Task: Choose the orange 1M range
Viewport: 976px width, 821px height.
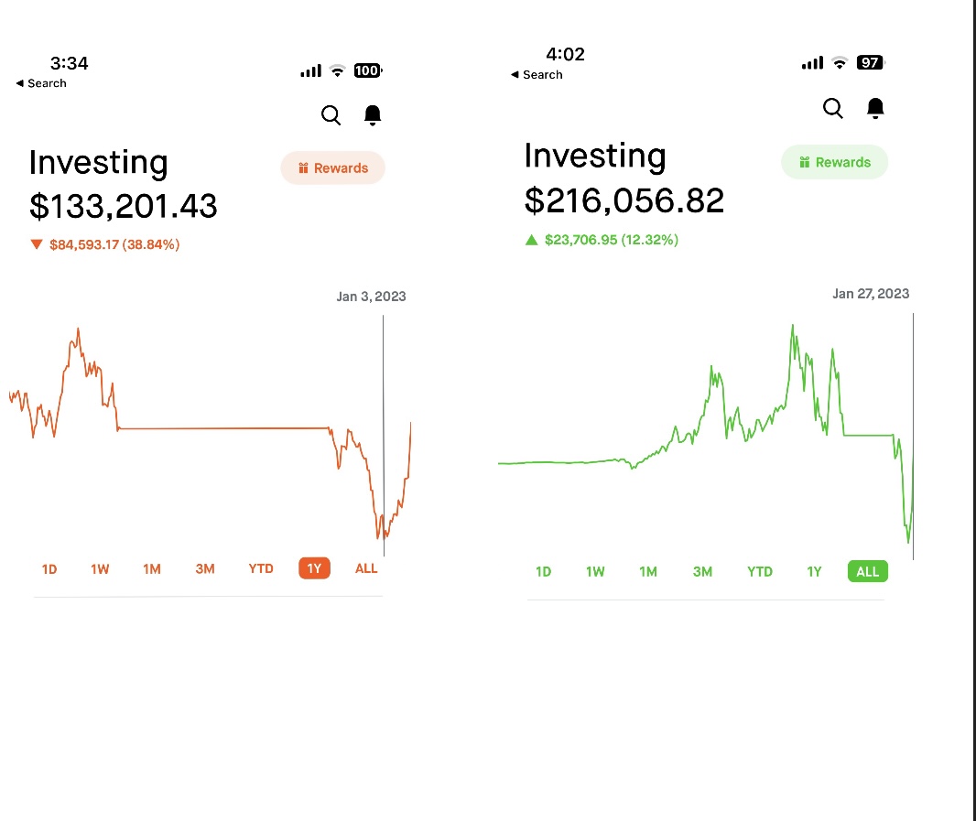Action: pos(152,568)
